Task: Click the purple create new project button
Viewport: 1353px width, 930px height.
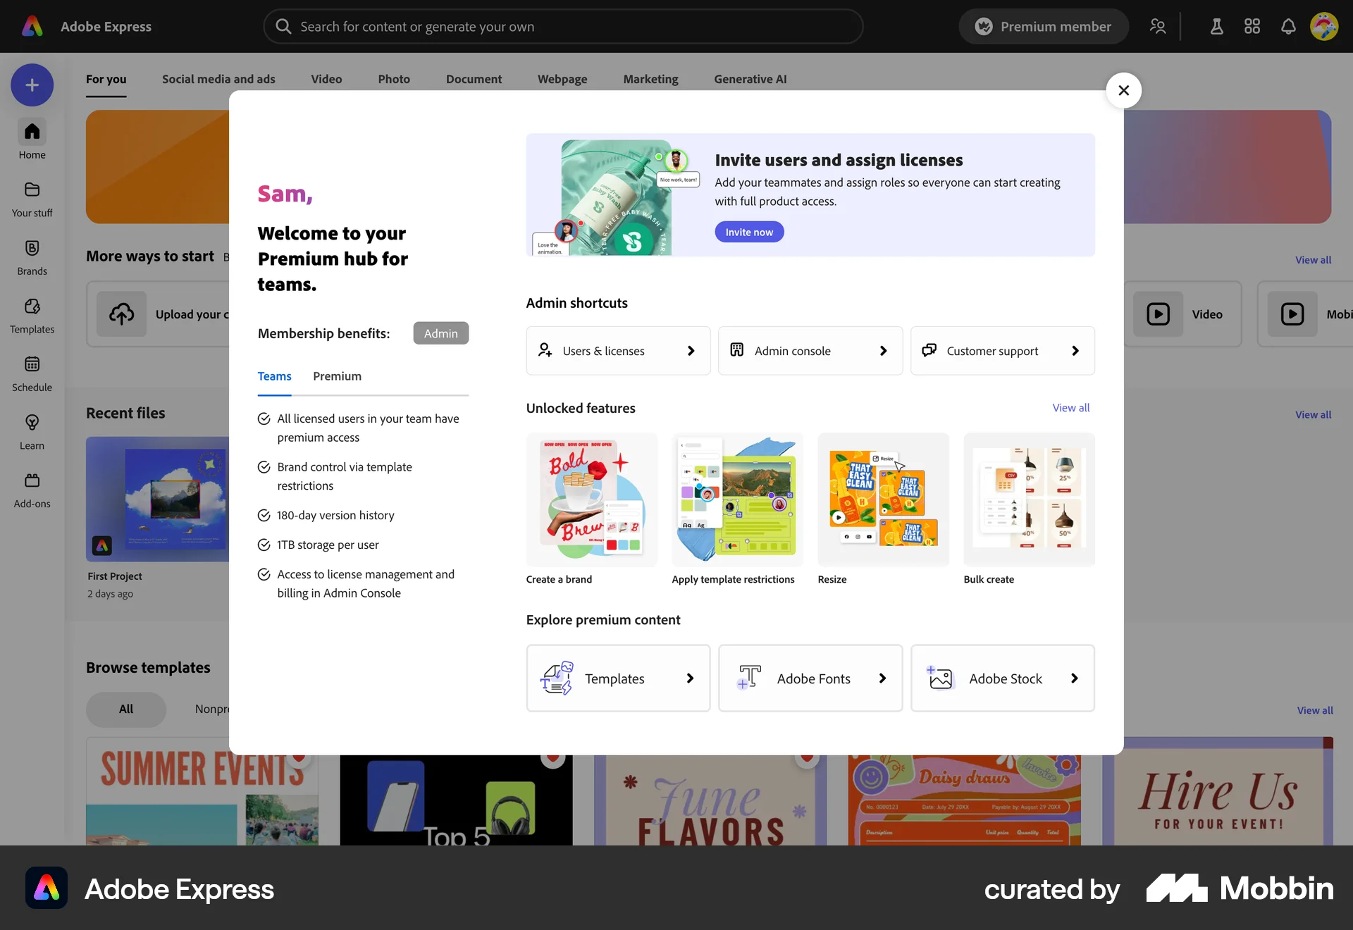Action: pyautogui.click(x=31, y=85)
